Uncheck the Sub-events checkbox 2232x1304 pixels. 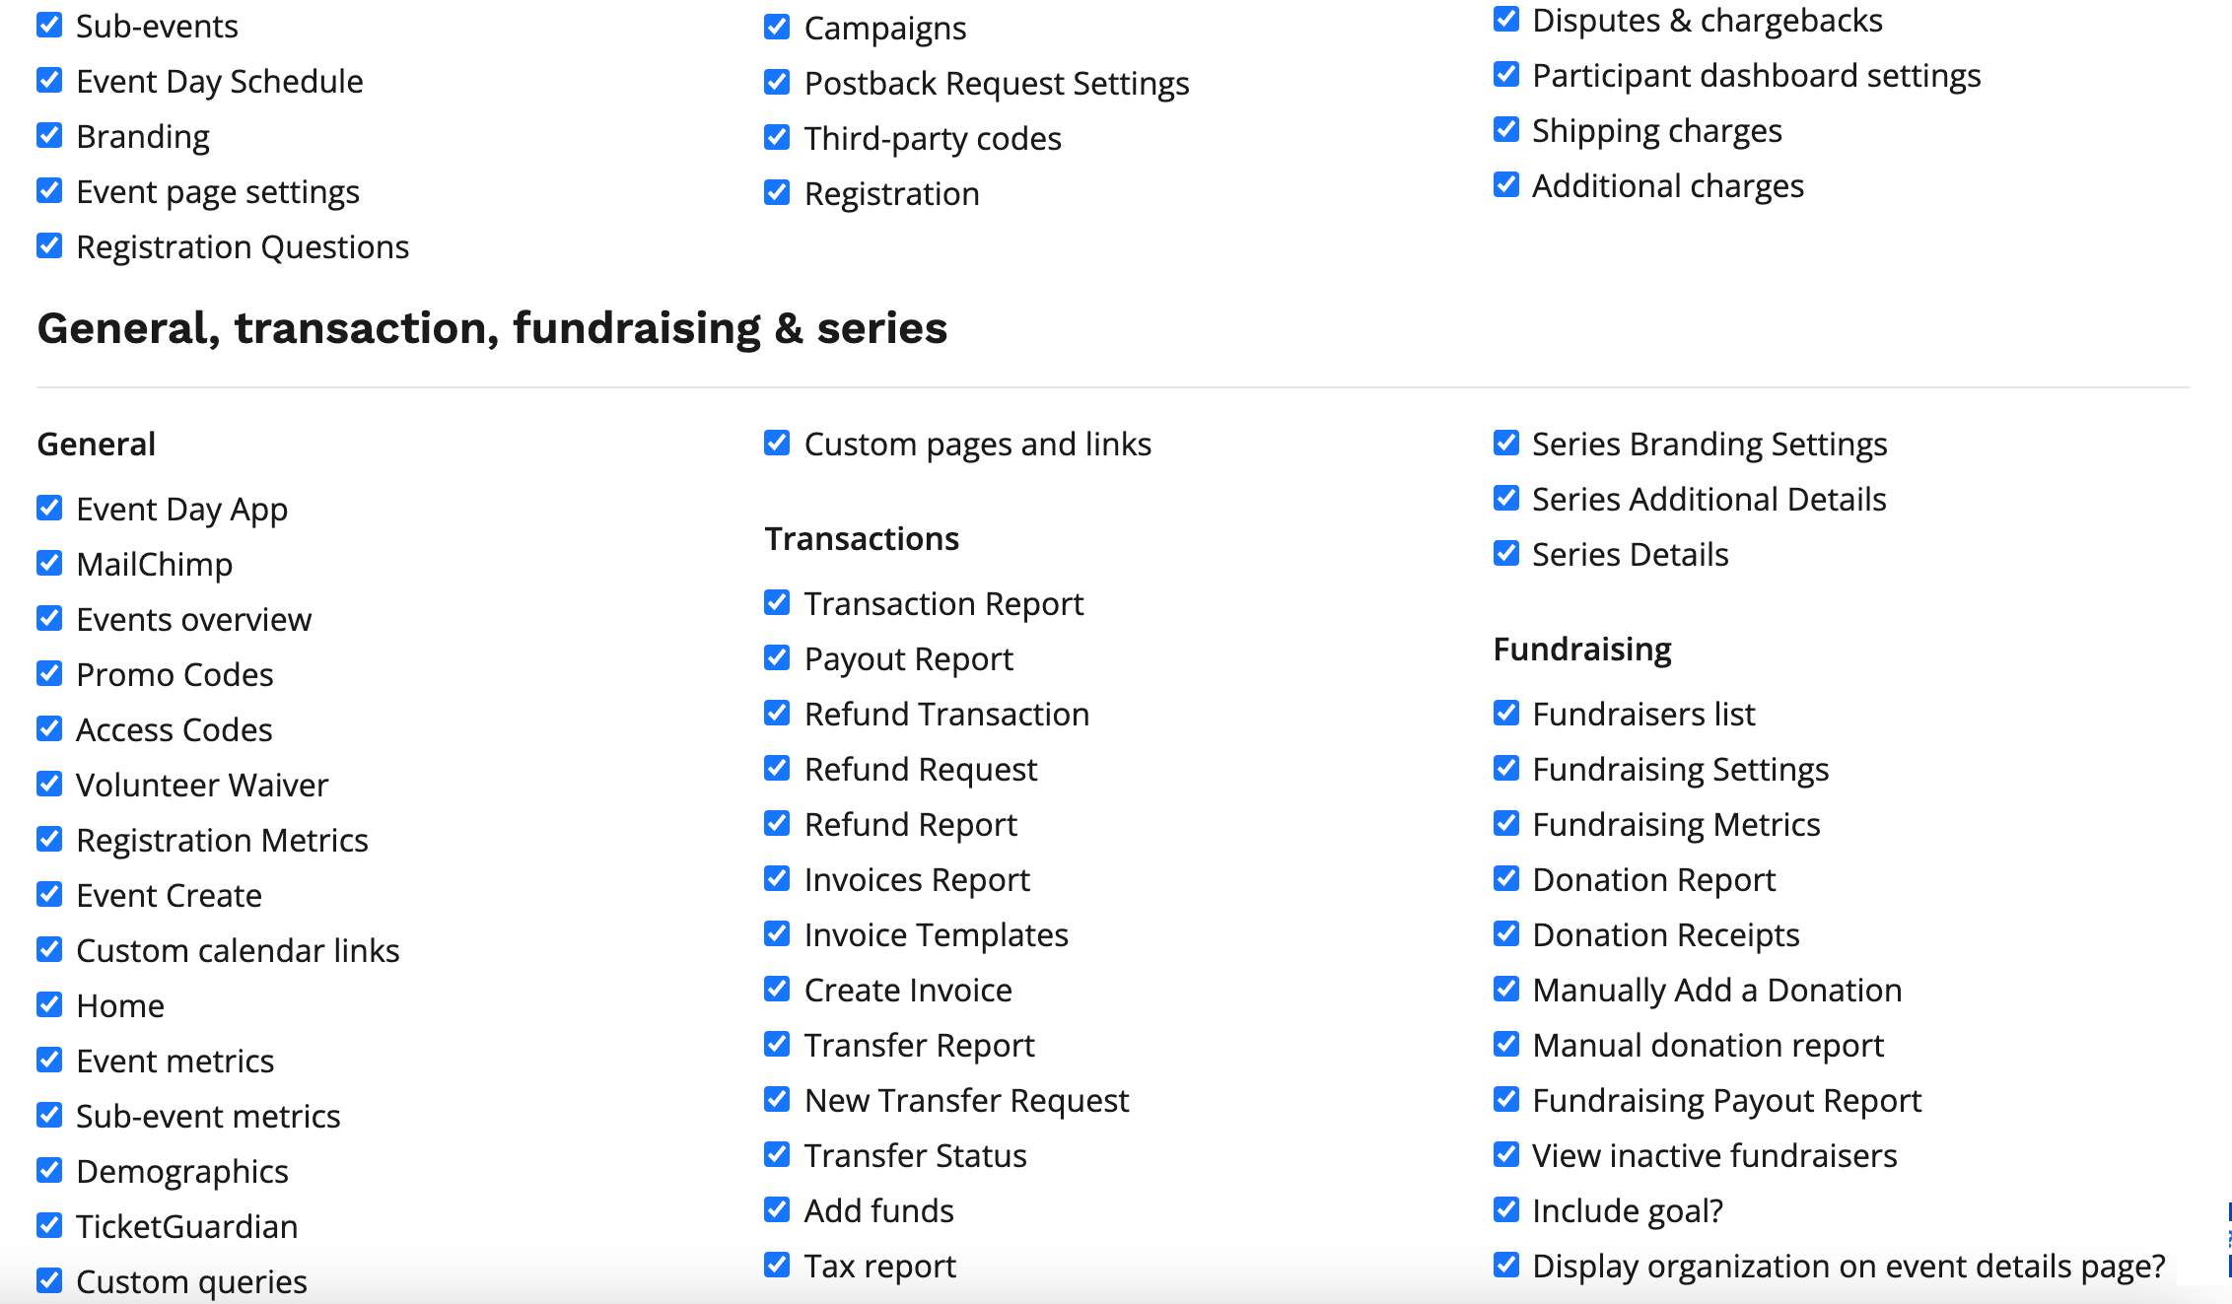[49, 25]
